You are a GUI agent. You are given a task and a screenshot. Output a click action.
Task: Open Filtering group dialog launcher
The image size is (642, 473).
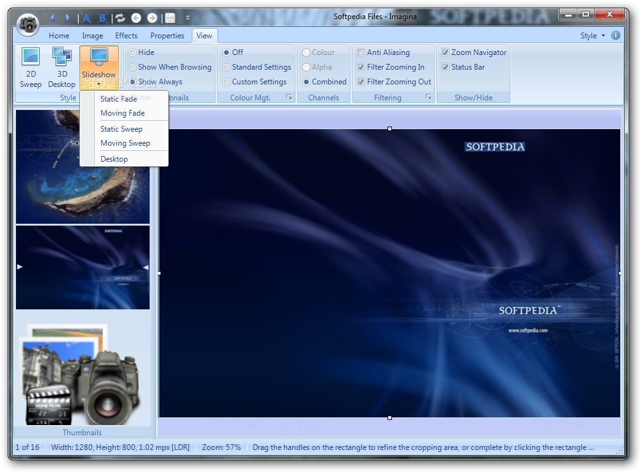coord(428,97)
